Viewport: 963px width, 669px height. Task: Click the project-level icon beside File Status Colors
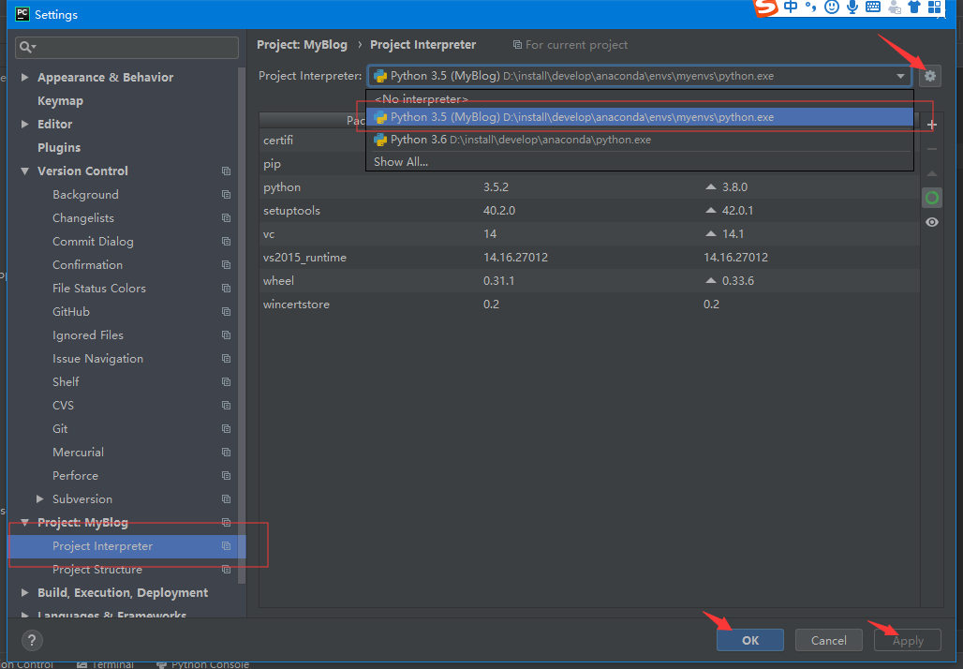pyautogui.click(x=226, y=288)
